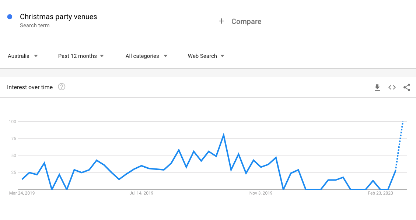
Task: Open the embed code icon
Action: (392, 87)
